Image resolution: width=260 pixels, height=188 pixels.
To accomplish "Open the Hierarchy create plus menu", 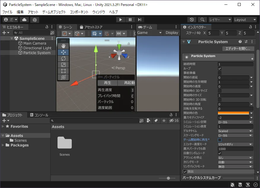I will (x=6, y=33).
